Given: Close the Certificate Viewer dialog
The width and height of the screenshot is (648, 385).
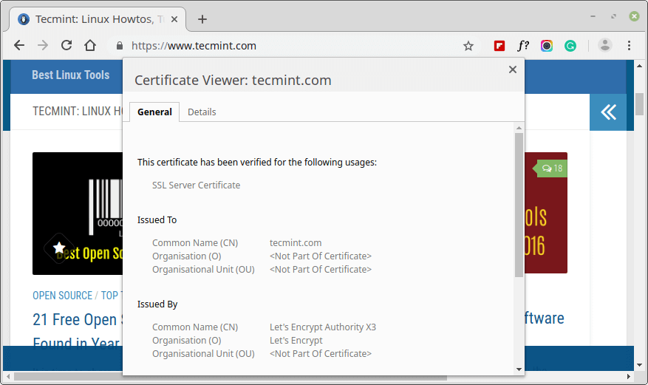Looking at the screenshot, I should pyautogui.click(x=512, y=69).
